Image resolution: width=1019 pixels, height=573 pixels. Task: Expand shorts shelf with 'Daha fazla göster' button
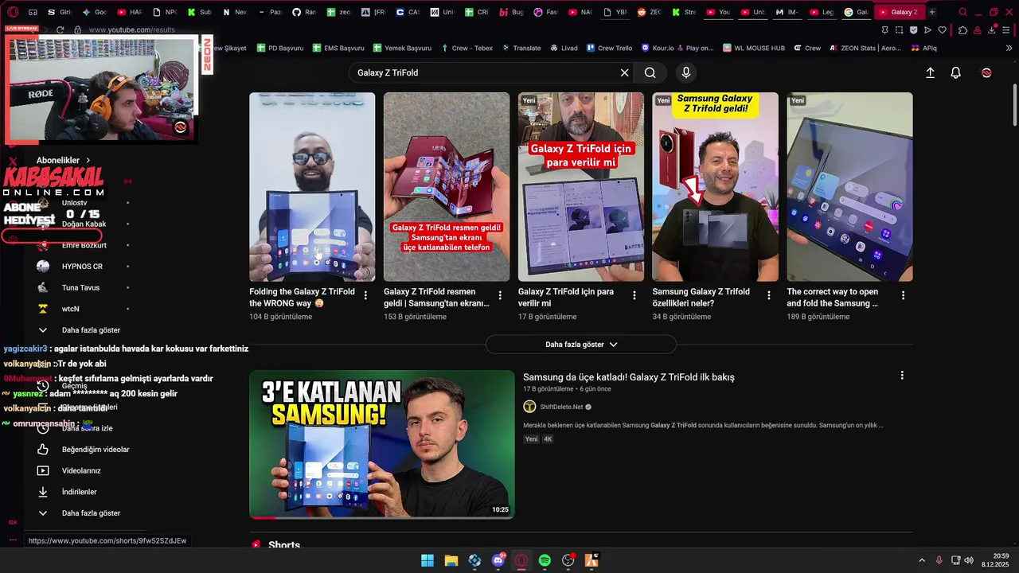tap(581, 345)
